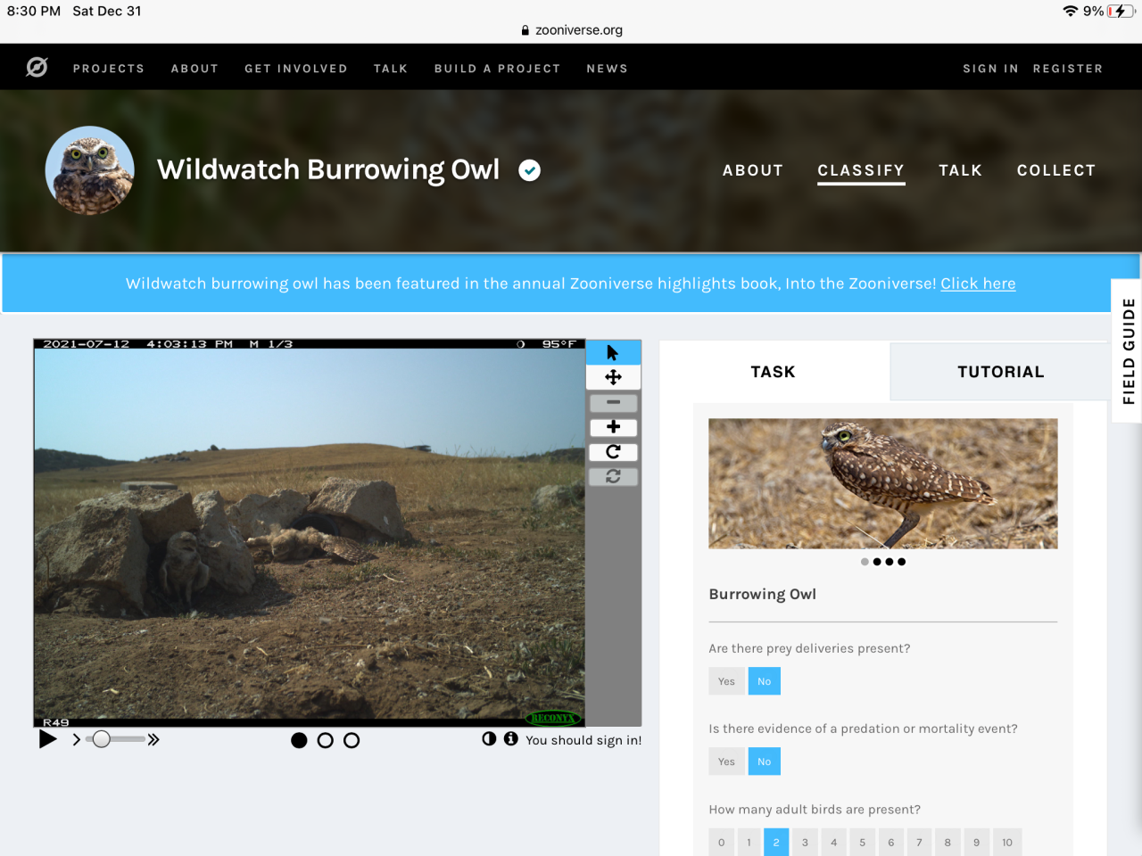
Task: Show the second example image dot
Action: 877,562
